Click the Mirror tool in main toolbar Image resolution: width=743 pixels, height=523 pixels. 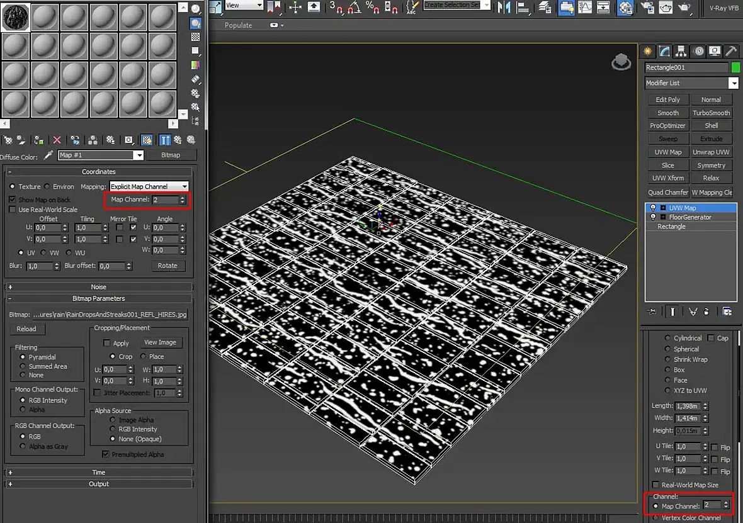504,7
